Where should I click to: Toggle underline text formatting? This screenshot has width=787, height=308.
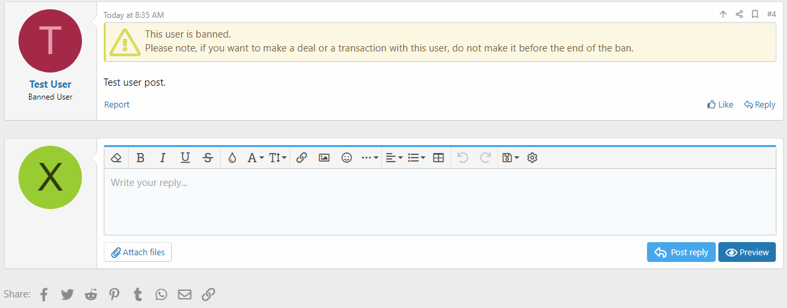(185, 158)
